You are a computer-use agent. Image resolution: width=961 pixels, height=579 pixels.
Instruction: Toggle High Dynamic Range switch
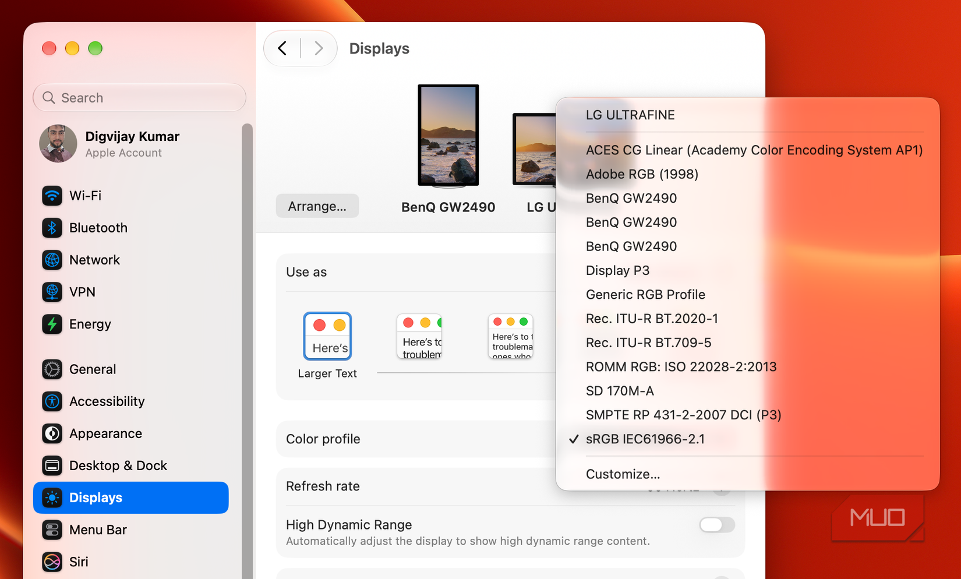(x=717, y=525)
